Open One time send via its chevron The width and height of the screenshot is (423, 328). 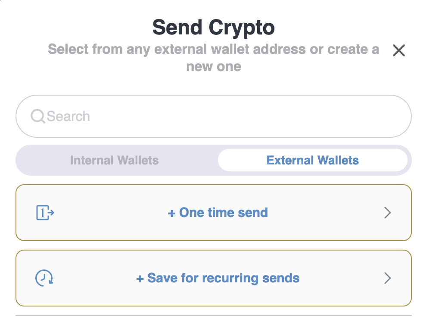pos(388,213)
